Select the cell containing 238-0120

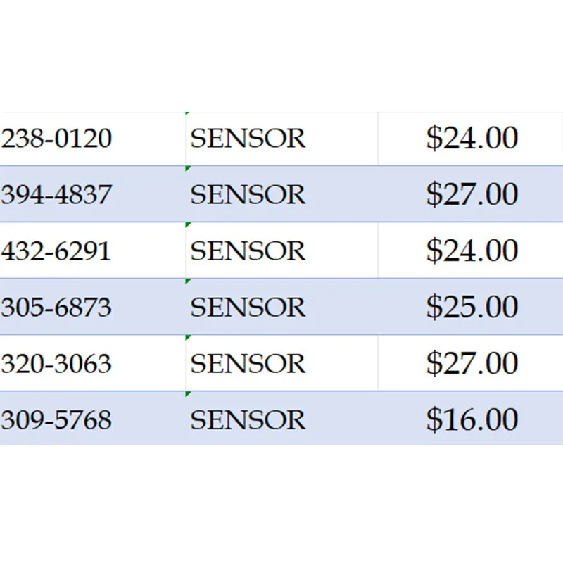pyautogui.click(x=93, y=139)
